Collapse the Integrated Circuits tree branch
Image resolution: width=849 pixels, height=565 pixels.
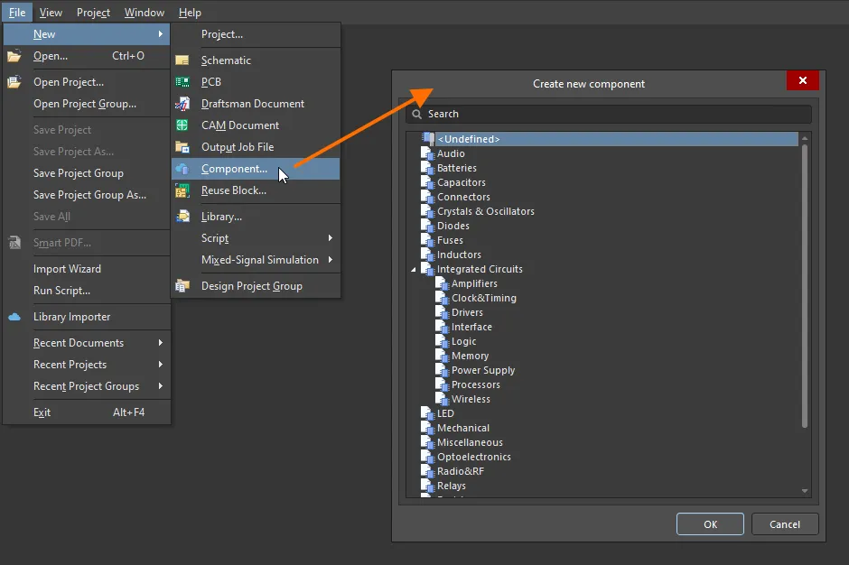coord(414,269)
